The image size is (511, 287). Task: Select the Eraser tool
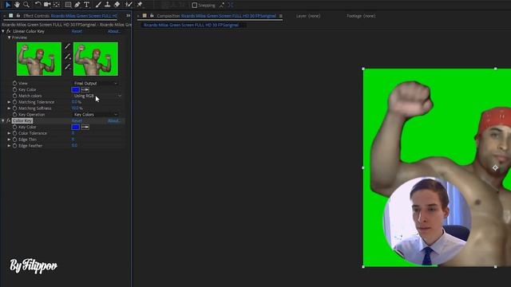point(117,5)
